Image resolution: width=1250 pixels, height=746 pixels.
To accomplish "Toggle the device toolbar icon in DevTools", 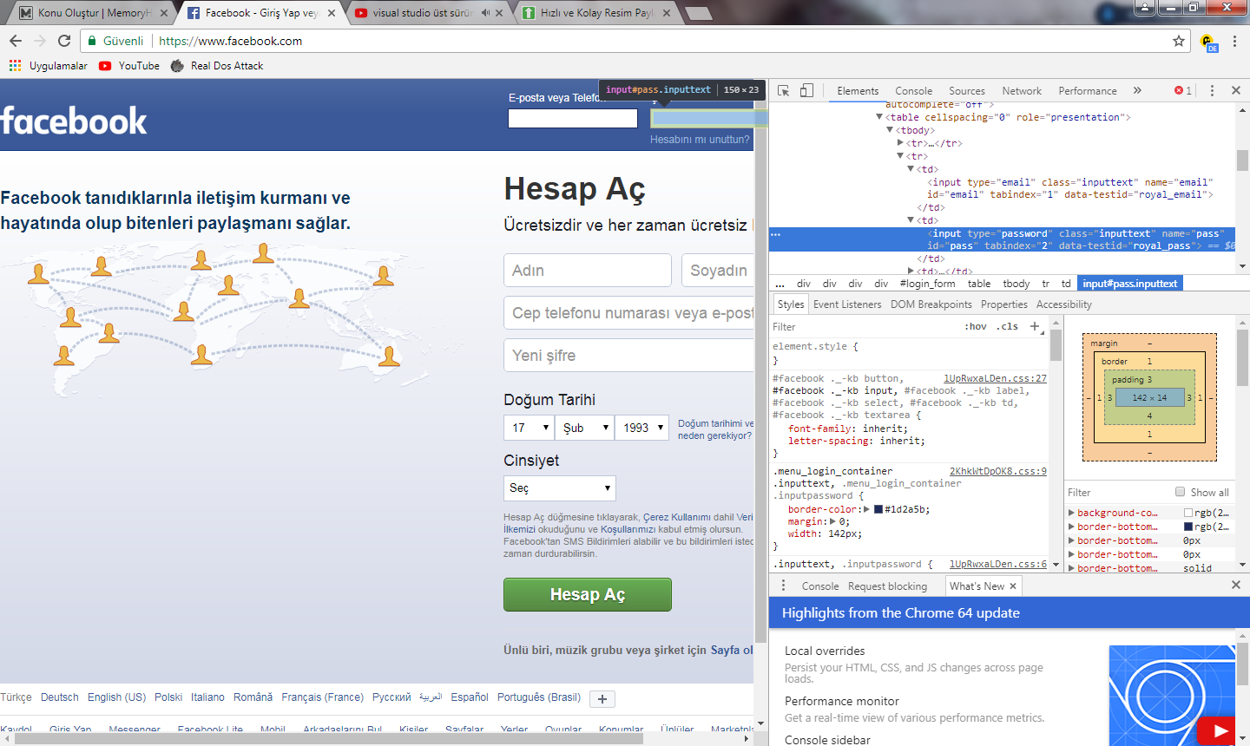I will click(x=806, y=90).
